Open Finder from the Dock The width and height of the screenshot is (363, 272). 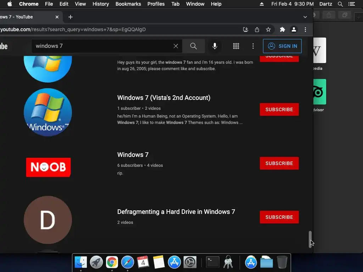(x=80, y=262)
